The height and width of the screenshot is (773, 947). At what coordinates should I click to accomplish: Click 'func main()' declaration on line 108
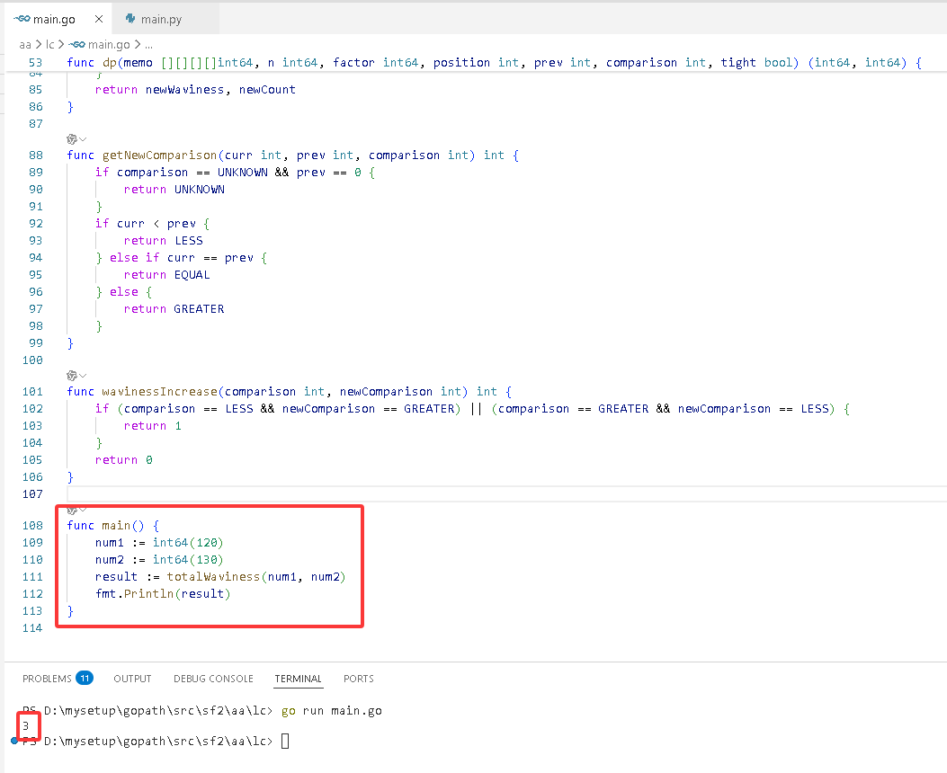pos(106,526)
